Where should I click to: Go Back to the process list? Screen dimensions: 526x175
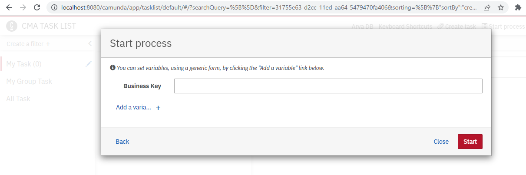tap(122, 142)
